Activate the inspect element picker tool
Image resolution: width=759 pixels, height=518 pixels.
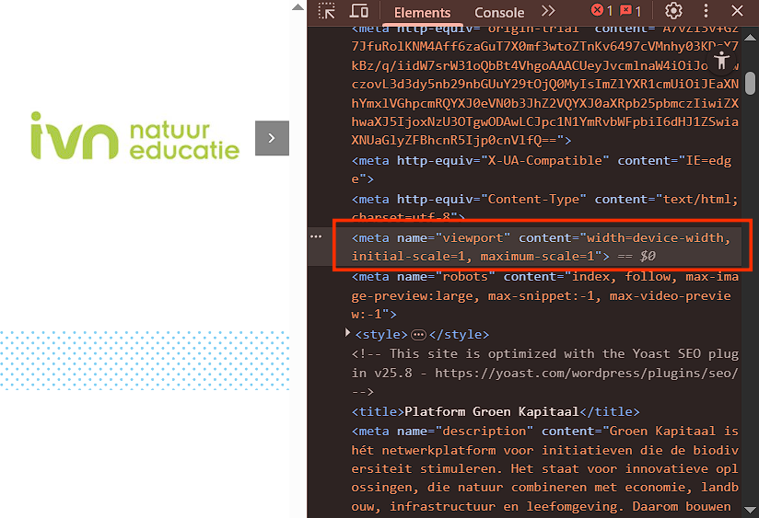tap(327, 11)
